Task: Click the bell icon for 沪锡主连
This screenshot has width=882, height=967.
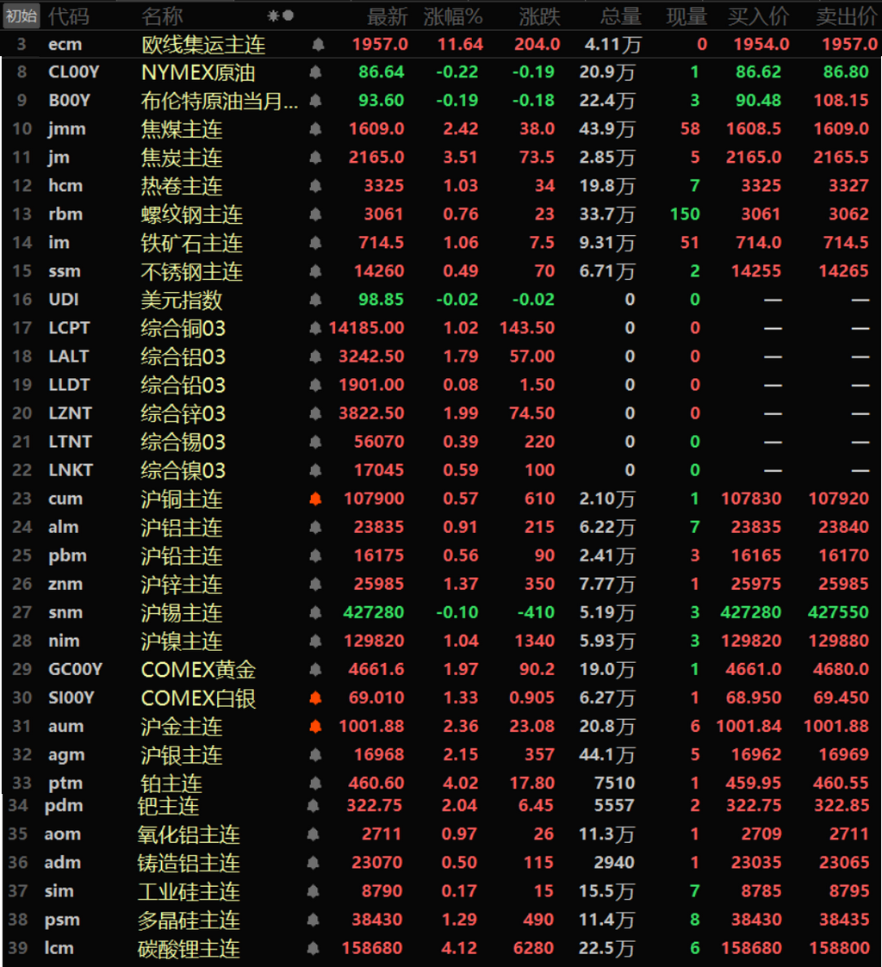Action: (x=315, y=612)
